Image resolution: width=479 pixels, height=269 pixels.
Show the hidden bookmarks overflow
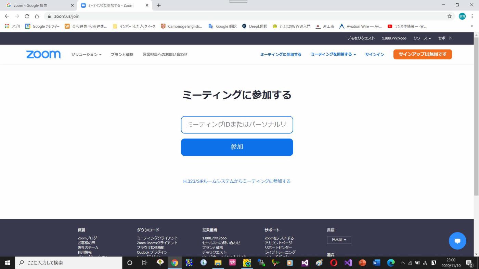pyautogui.click(x=472, y=26)
